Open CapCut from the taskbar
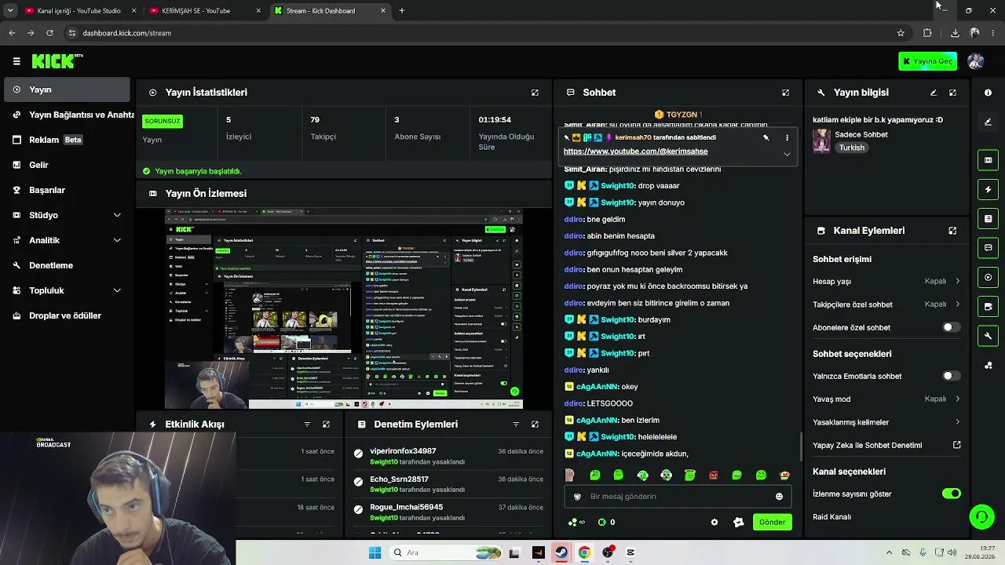The height and width of the screenshot is (565, 1005). click(630, 552)
